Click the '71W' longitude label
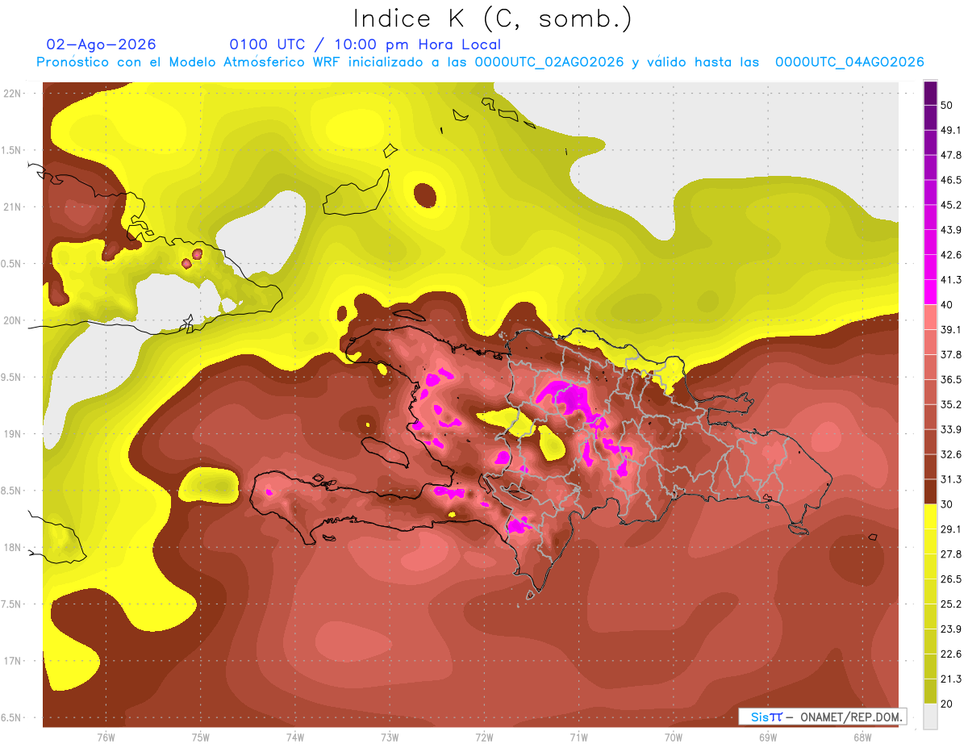 (578, 738)
